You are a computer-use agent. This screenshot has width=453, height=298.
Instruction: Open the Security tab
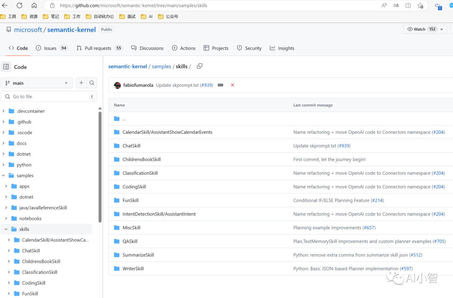click(249, 48)
